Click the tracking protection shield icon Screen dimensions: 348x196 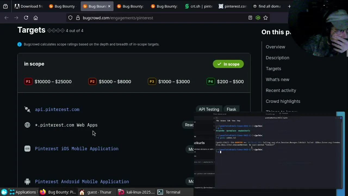(70, 18)
